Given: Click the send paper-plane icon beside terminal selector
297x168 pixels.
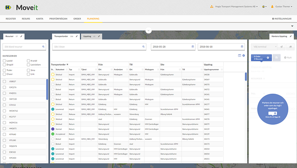Looking at the screenshot, I should [x=281, y=47].
